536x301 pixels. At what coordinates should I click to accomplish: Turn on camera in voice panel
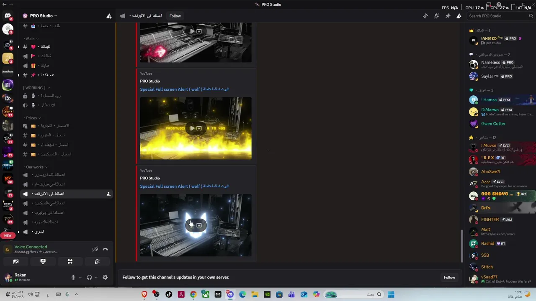pyautogui.click(x=16, y=261)
